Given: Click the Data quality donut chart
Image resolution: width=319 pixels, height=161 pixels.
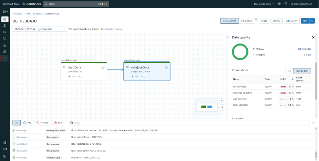Looking at the screenshot, I should [x=240, y=52].
